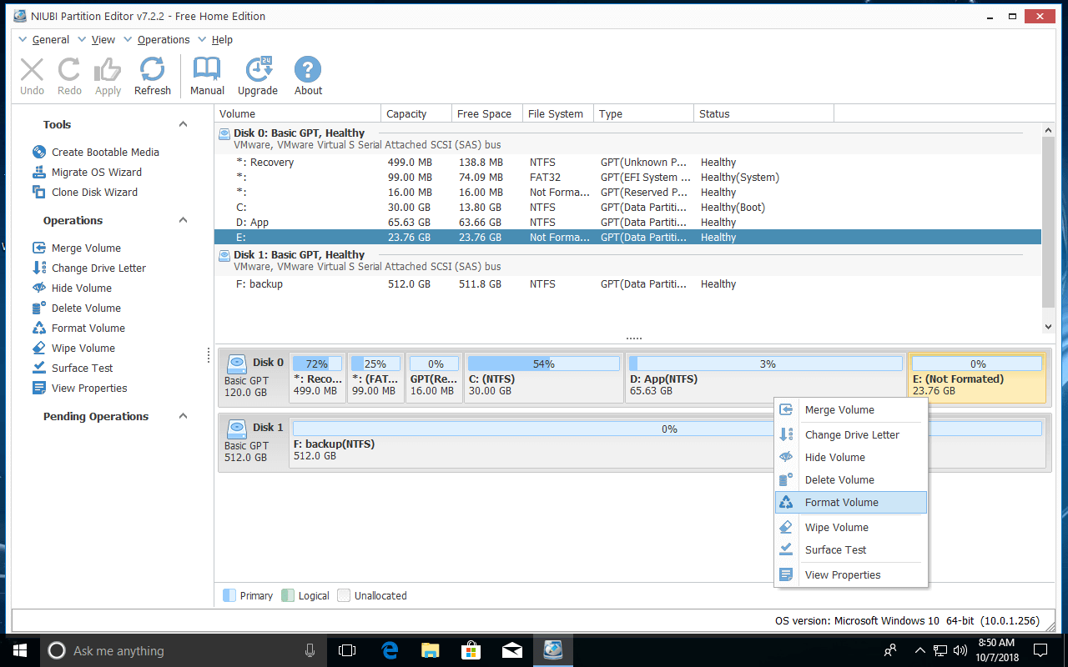The height and width of the screenshot is (667, 1068).
Task: Open File Explorer from the taskbar
Action: click(430, 650)
